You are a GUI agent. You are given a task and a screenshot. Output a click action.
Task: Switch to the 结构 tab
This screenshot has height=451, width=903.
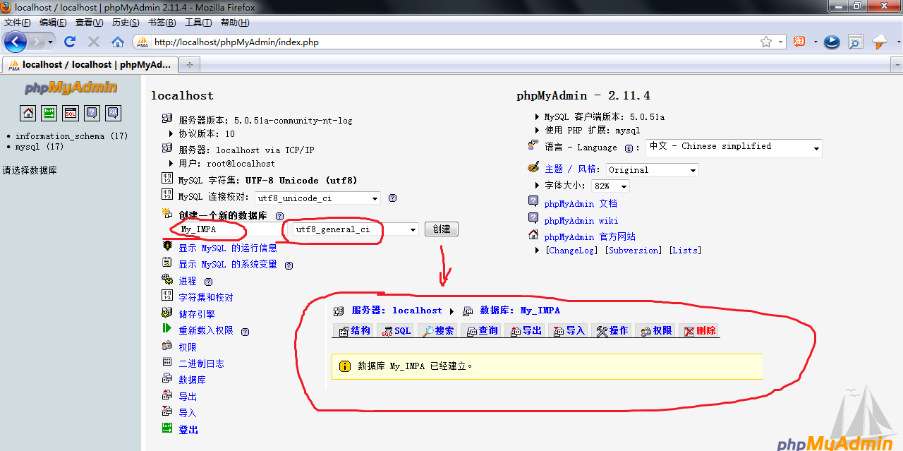coord(354,330)
